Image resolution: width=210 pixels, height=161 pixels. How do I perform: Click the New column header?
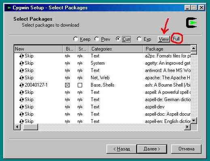click(x=38, y=49)
